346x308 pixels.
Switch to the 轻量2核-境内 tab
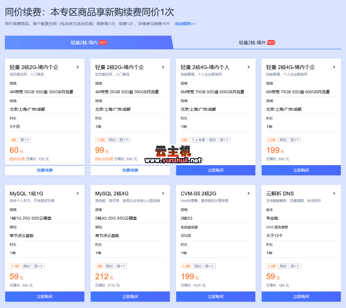pyautogui.click(x=89, y=42)
